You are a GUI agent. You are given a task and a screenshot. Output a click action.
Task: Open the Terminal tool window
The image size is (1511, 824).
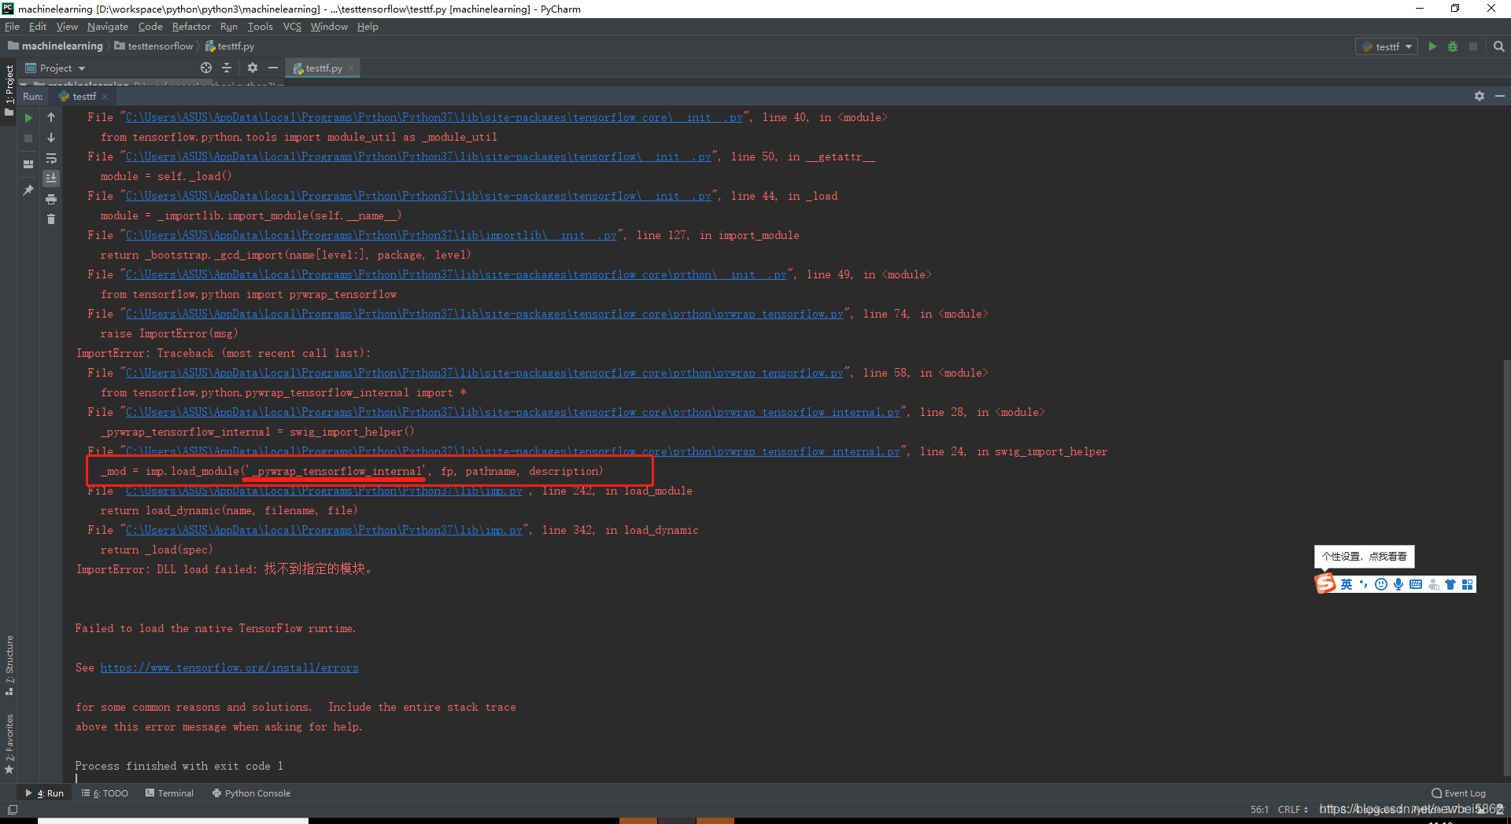tap(169, 793)
